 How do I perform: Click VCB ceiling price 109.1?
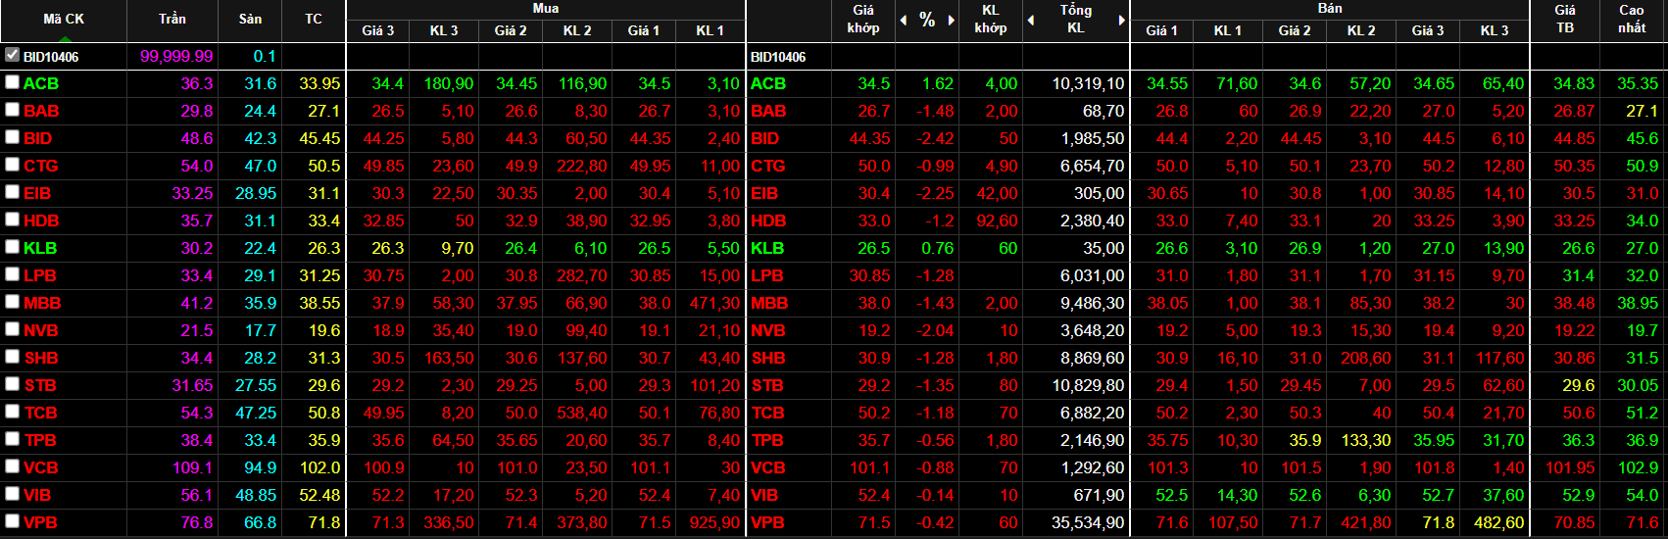[192, 467]
